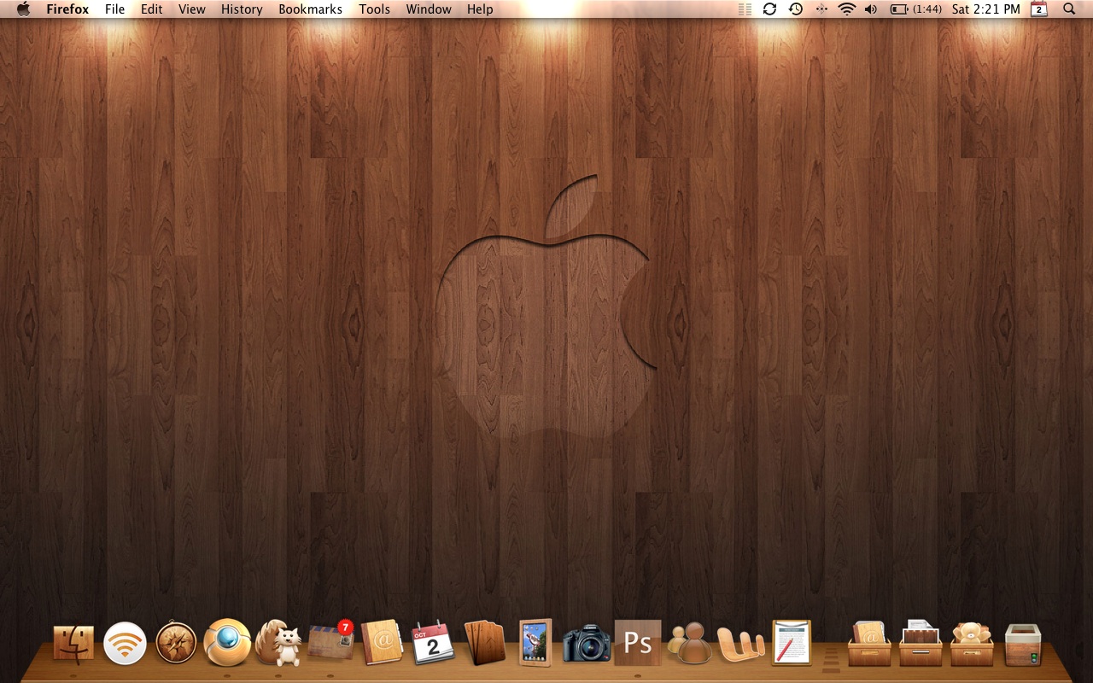The width and height of the screenshot is (1093, 683).
Task: Launch Photoshop from the dock
Action: click(638, 643)
